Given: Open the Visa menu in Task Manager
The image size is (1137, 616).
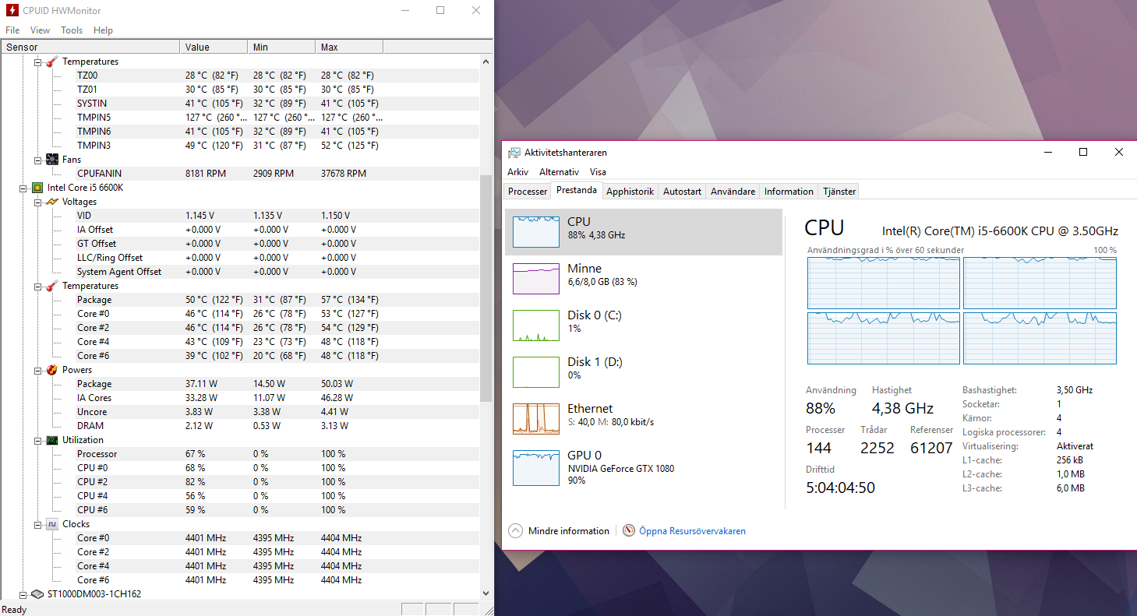Looking at the screenshot, I should 598,172.
